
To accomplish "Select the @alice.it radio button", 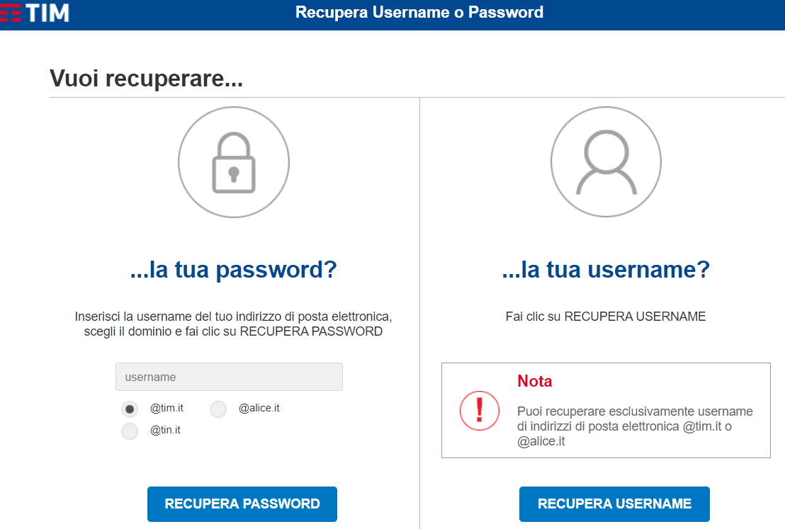I will (x=218, y=409).
